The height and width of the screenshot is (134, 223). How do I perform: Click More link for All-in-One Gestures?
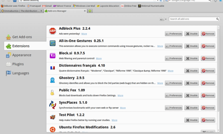[160, 46]
